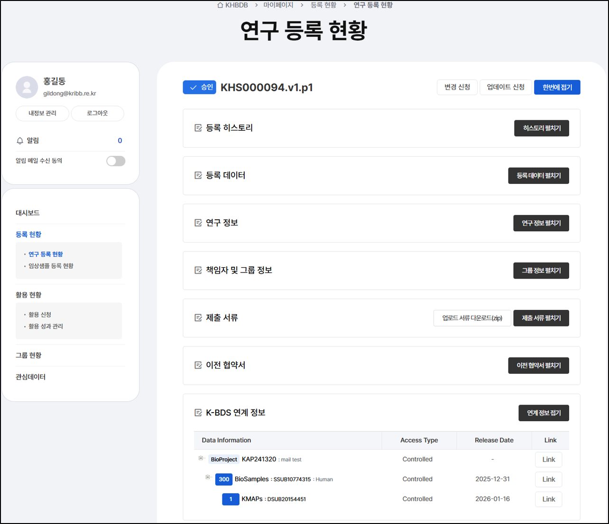The image size is (609, 524).
Task: Enable 알림 메일 수신 동의 toggle
Action: pyautogui.click(x=116, y=161)
